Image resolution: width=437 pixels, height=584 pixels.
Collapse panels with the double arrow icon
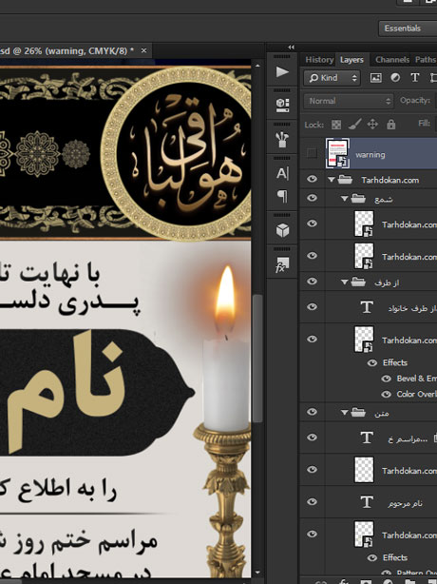tap(292, 48)
